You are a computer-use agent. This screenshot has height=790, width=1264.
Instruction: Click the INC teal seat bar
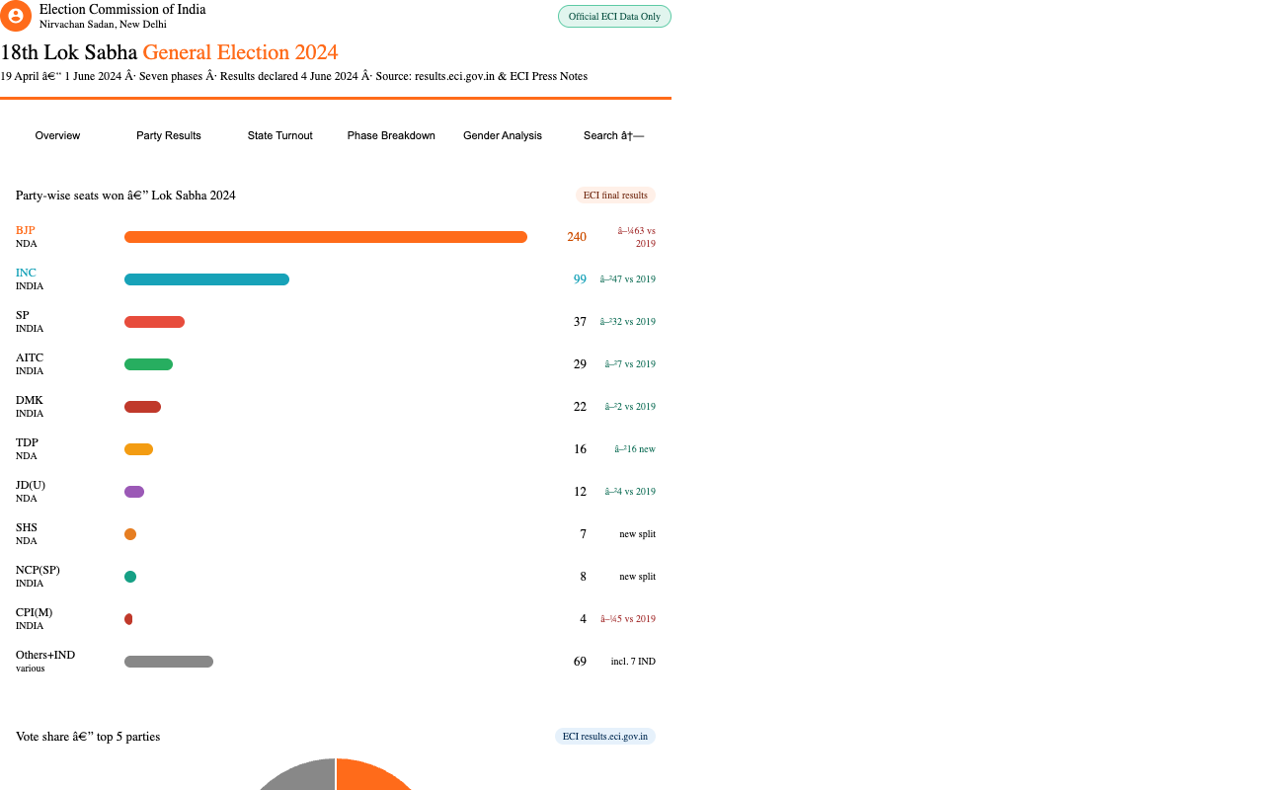tap(206, 279)
